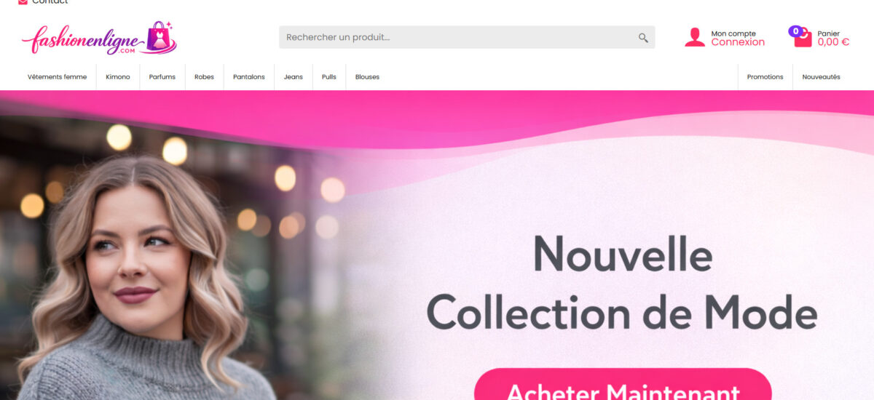Click the Contact envelope icon
The height and width of the screenshot is (400, 874).
(x=23, y=1)
